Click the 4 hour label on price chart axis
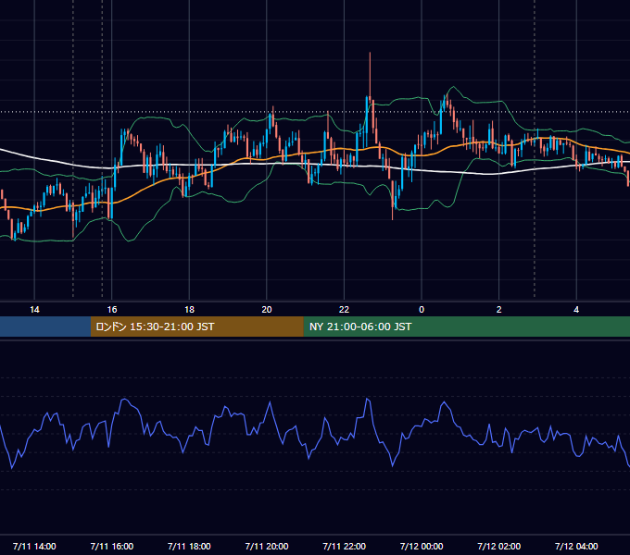 tap(576, 310)
